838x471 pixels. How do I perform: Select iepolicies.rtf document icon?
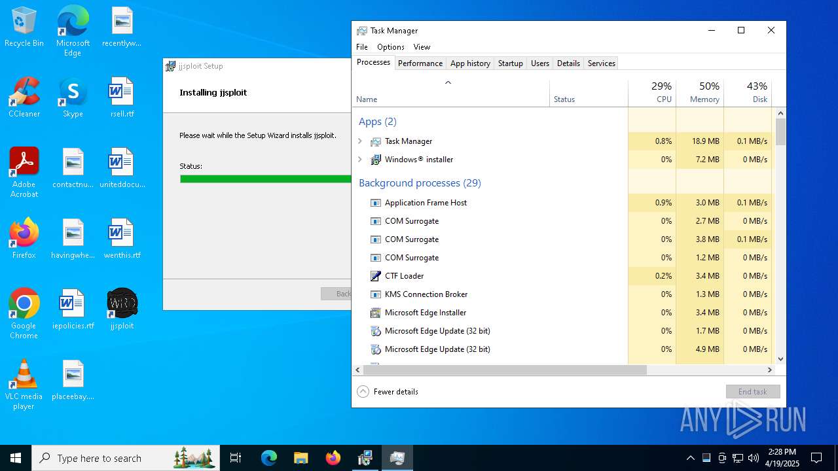coord(73,309)
